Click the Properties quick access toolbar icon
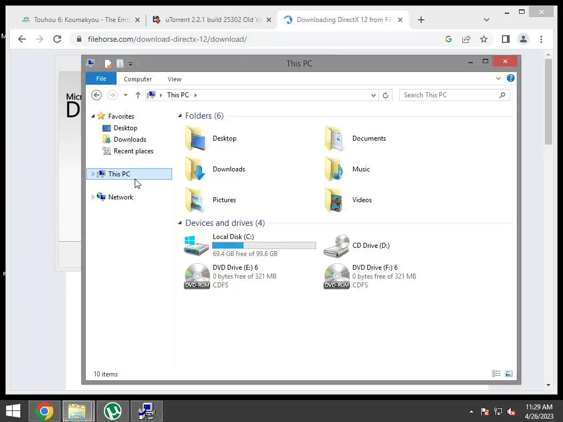 click(108, 64)
